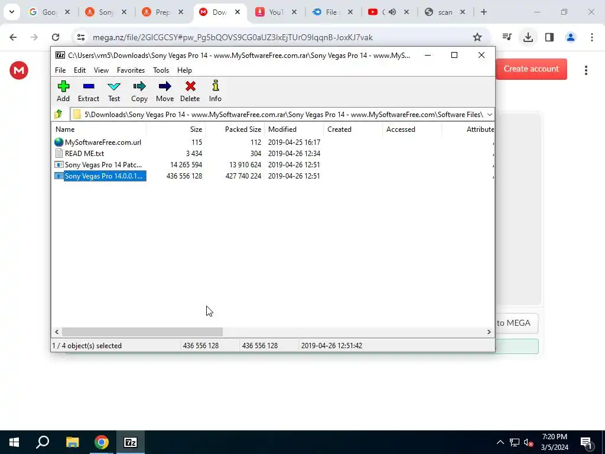View site information for mega.nz

[80, 37]
